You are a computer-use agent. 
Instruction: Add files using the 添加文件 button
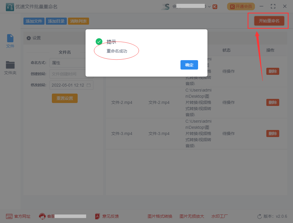tap(34, 21)
